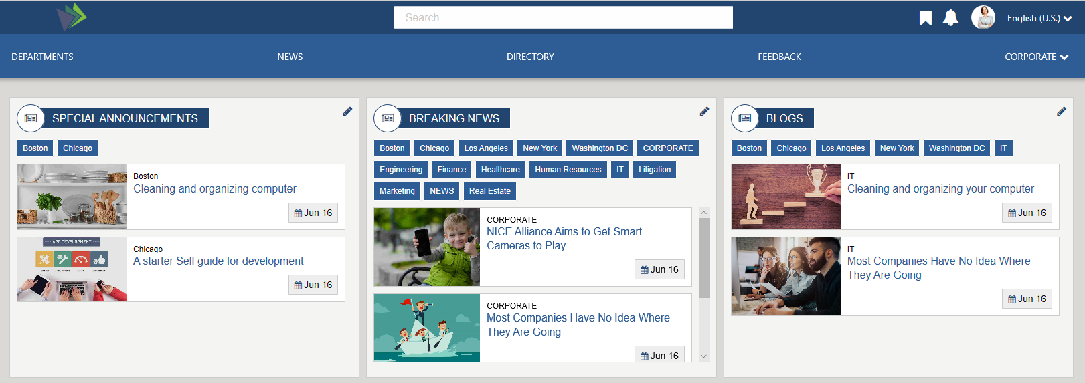Expand the CORPORATE navigation dropdown
Screen dimensions: 1085x383
point(1035,57)
